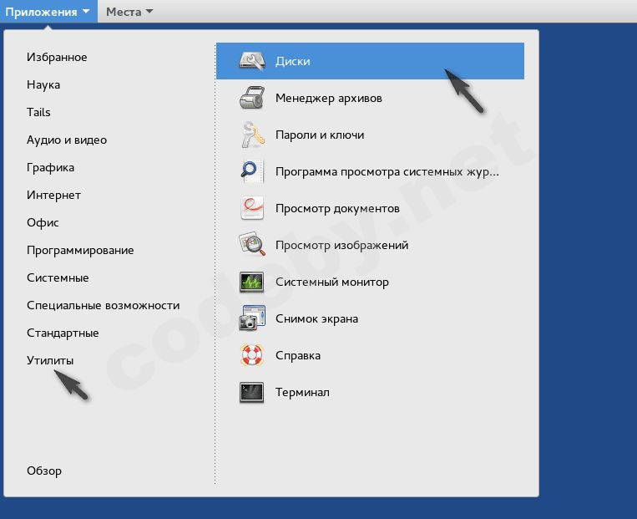The image size is (637, 519).
Task: Open the Программирование category
Action: tap(80, 250)
